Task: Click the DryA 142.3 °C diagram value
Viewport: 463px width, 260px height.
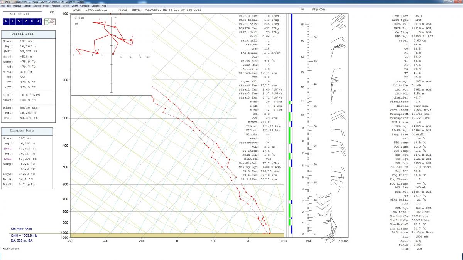Action: pos(28,174)
